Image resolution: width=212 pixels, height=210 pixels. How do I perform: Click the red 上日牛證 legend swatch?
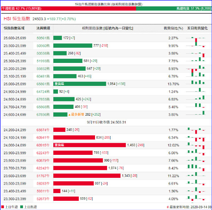coord(2,207)
